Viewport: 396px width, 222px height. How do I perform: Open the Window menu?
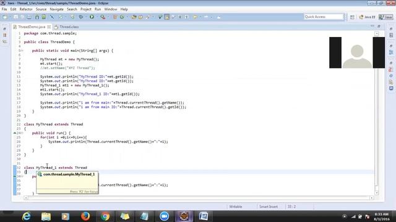click(111, 9)
